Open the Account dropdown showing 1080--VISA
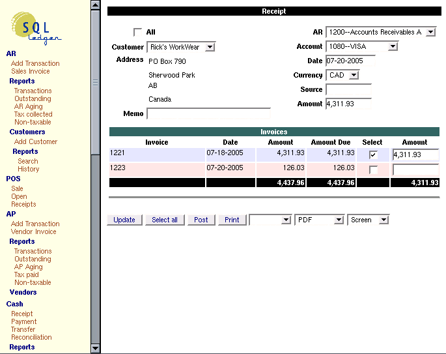This screenshot has height=354, width=446. point(361,46)
